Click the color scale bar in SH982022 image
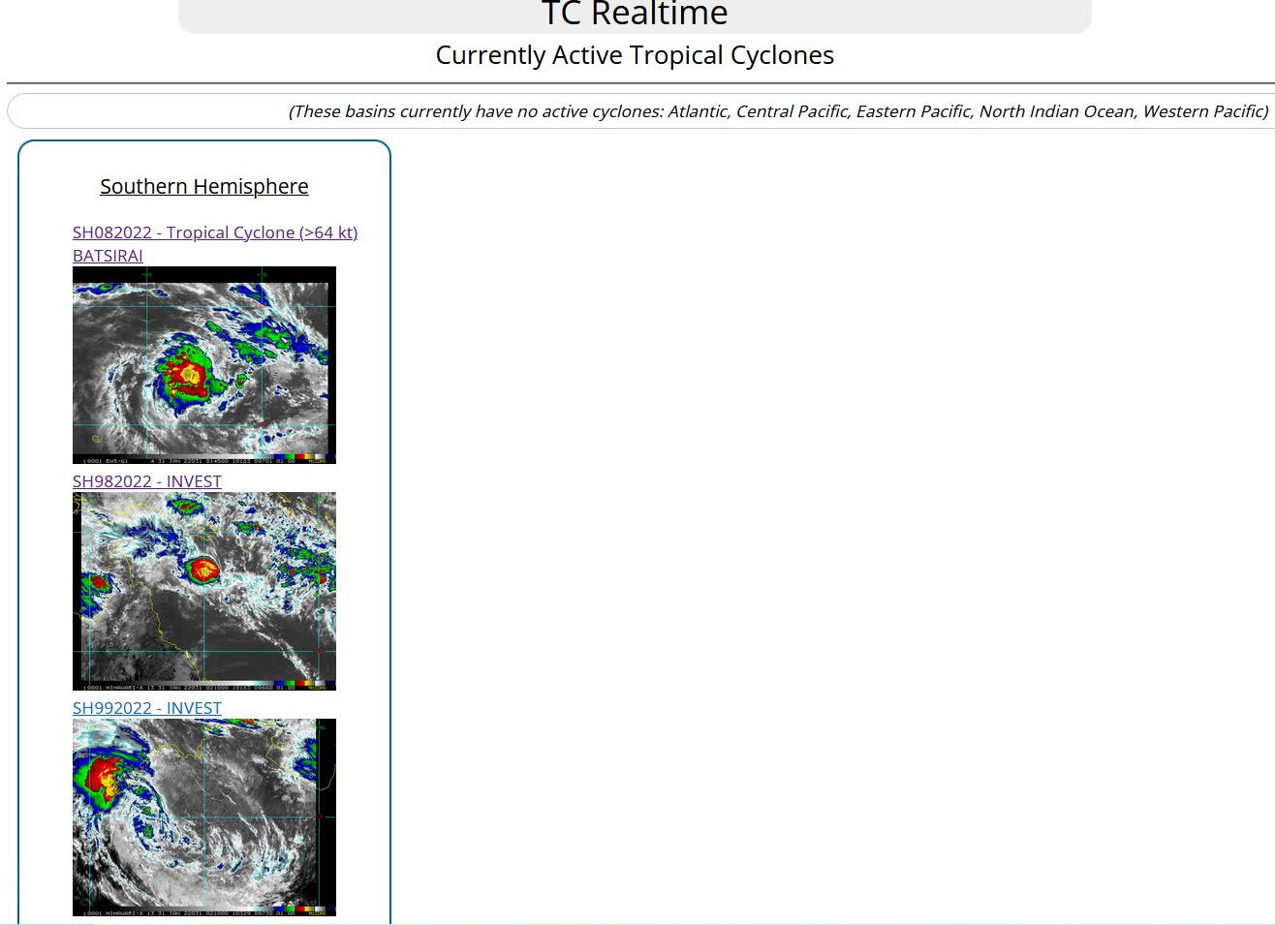 291,686
